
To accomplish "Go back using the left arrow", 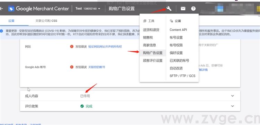I will (x=1, y=9).
